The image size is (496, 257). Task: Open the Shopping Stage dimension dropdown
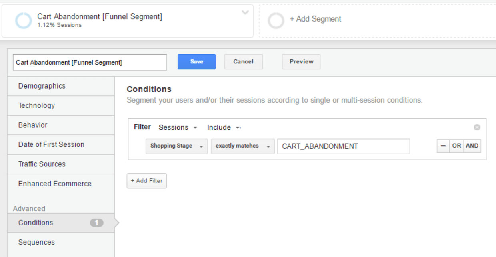[x=177, y=146]
